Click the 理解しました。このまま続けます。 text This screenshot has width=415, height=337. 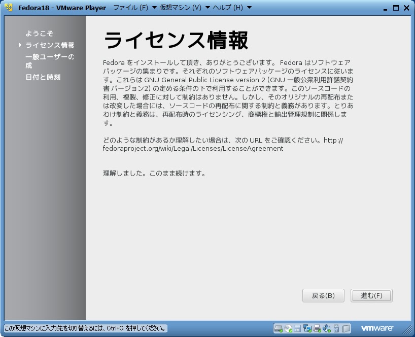(x=154, y=174)
